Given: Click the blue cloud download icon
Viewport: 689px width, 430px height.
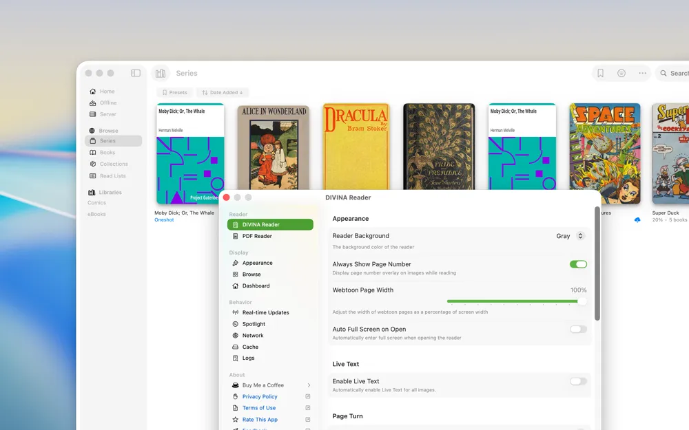Looking at the screenshot, I should [637, 219].
